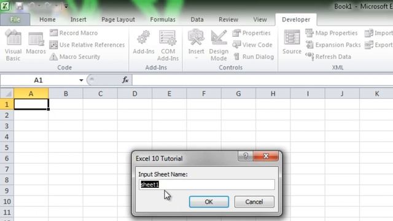
Task: Open XML Expansion Packs
Action: 333,45
